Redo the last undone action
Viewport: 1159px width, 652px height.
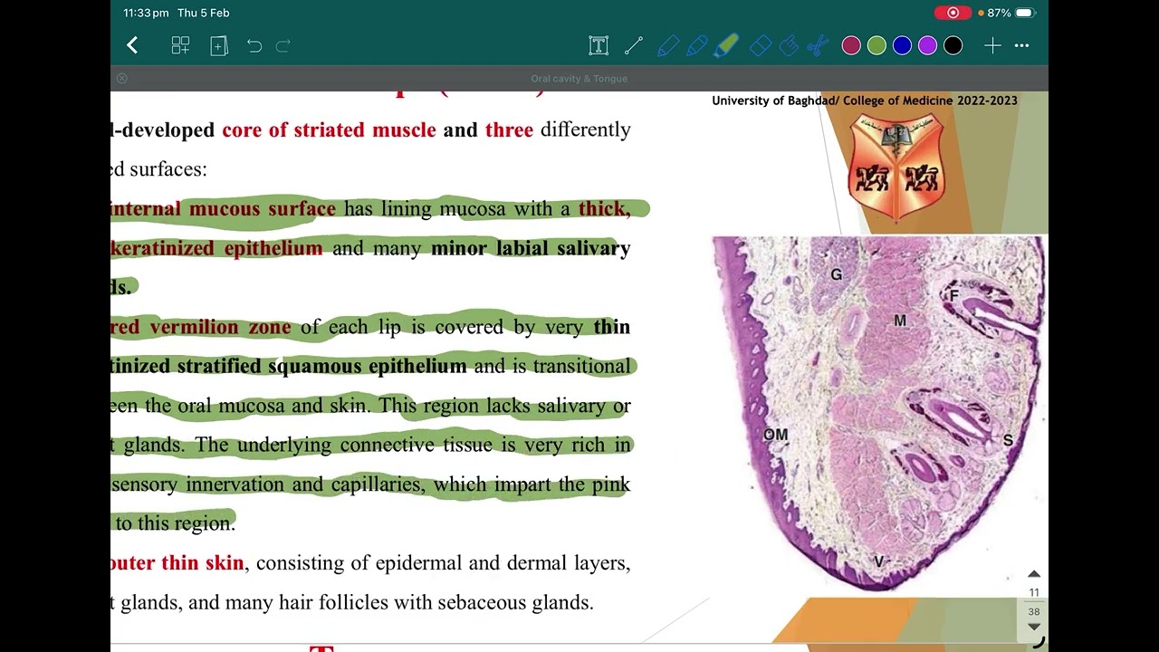point(283,45)
